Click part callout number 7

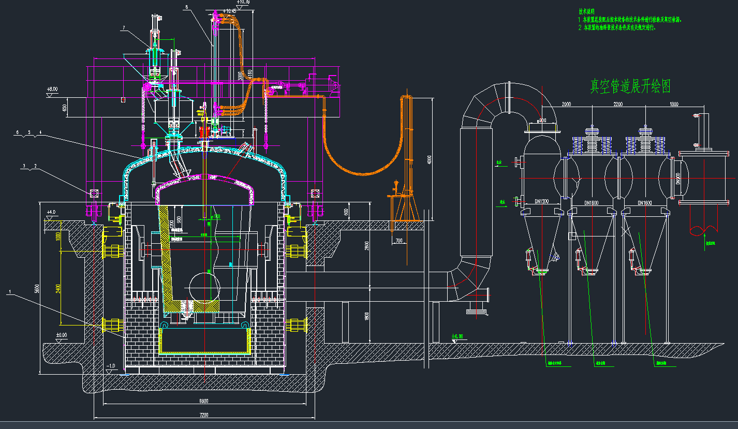123,27
